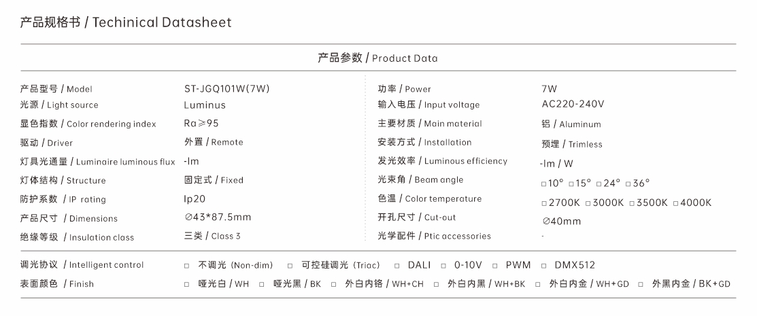Check the PWM control box
This screenshot has width=757, height=316.
pos(495,266)
